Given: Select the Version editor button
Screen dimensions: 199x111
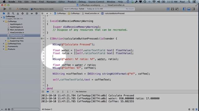Looking at the screenshot, I should tap(177, 9).
